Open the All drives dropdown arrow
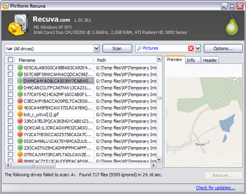This screenshot has width=246, height=194. pyautogui.click(x=96, y=49)
